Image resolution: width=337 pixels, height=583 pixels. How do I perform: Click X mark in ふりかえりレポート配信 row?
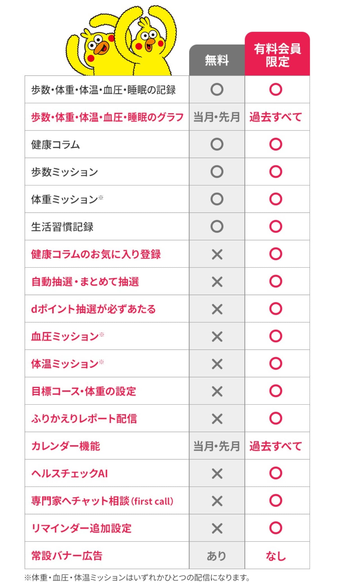(x=217, y=419)
